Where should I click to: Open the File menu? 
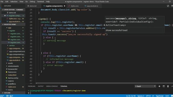[2, 2]
